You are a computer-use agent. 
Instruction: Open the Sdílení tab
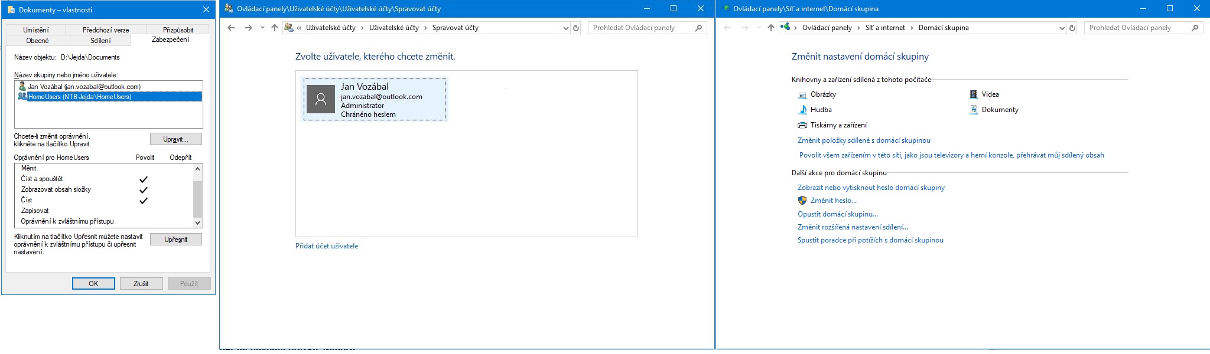click(100, 40)
